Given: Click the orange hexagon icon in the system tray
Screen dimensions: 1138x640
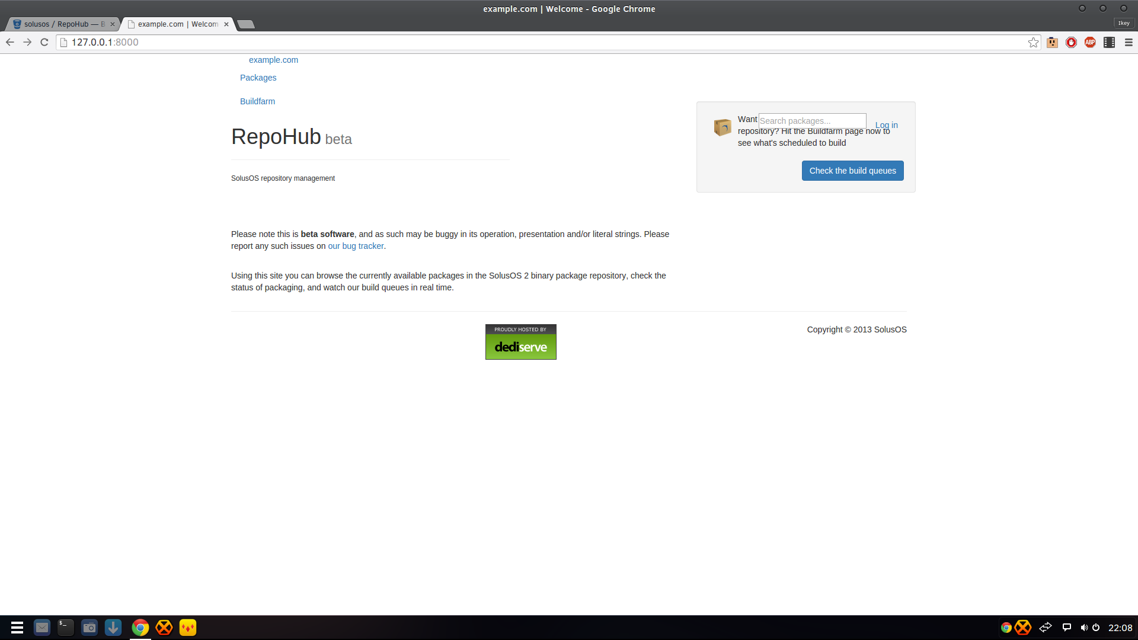Looking at the screenshot, I should (x=1023, y=628).
